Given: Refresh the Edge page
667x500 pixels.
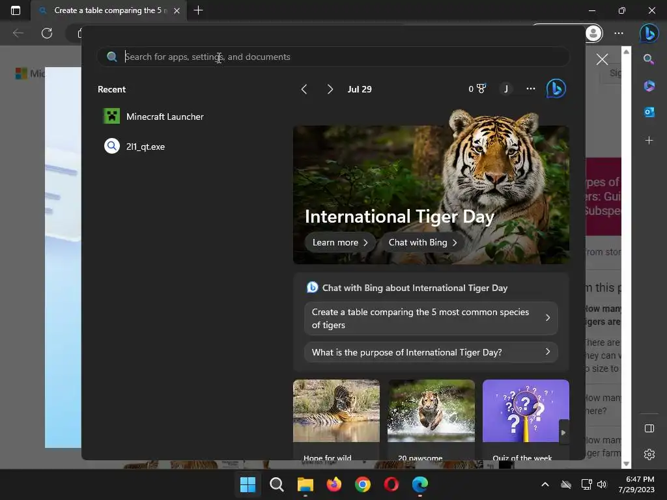Looking at the screenshot, I should 47,33.
